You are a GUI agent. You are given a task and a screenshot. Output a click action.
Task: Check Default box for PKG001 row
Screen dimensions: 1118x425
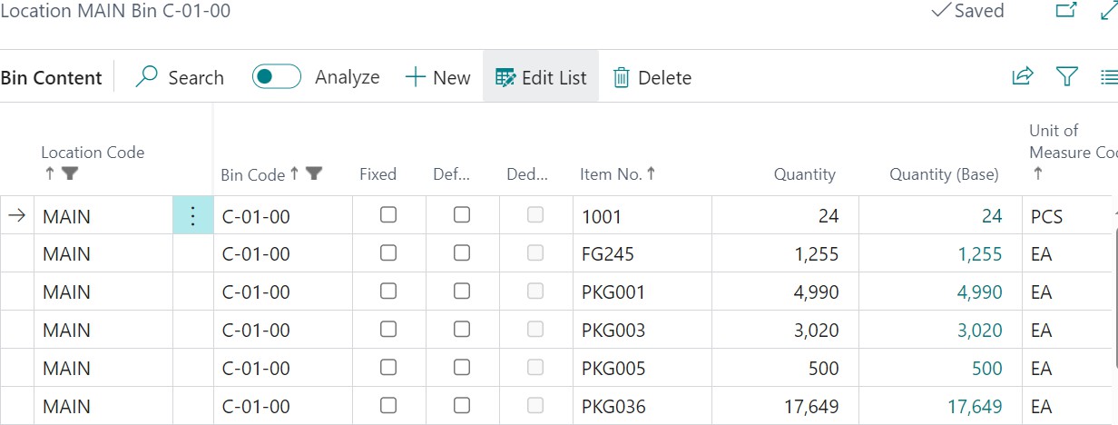[462, 292]
